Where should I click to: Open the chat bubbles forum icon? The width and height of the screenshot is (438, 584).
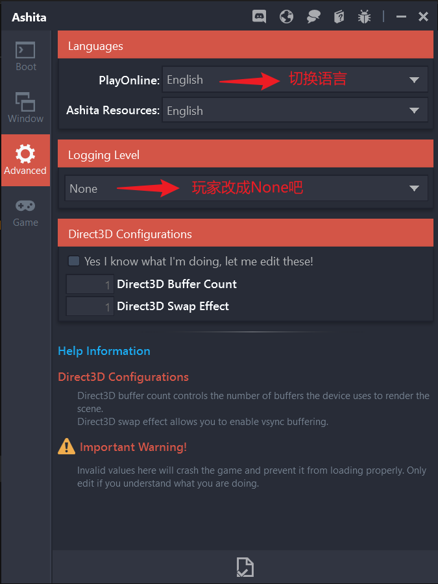click(313, 17)
